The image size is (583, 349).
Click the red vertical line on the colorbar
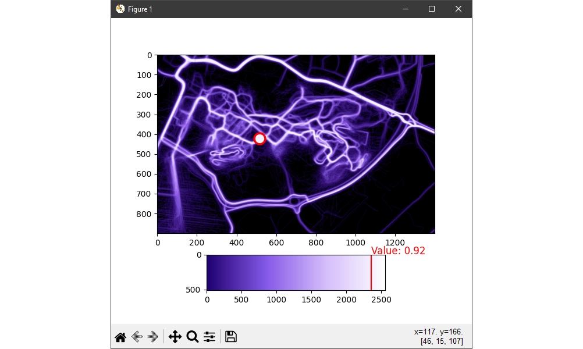[x=371, y=272]
